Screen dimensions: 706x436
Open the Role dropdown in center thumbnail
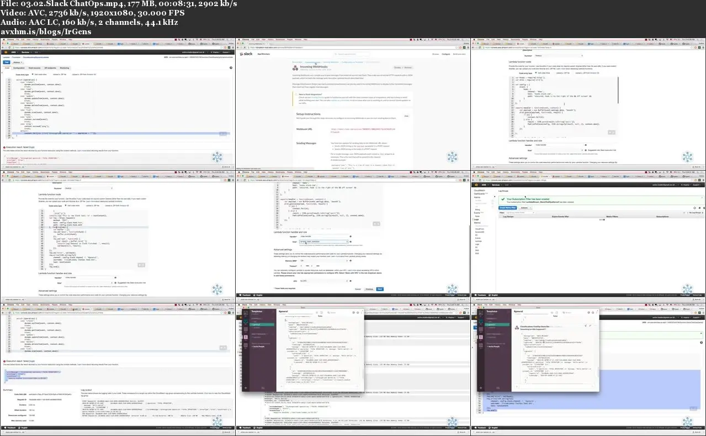tap(323, 241)
